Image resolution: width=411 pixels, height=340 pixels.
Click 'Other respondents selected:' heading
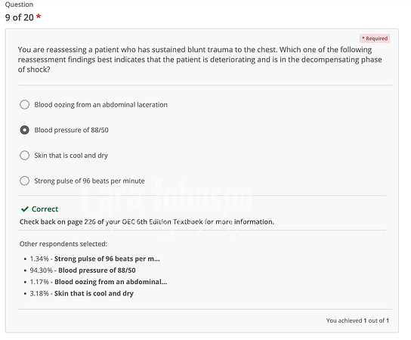63,244
